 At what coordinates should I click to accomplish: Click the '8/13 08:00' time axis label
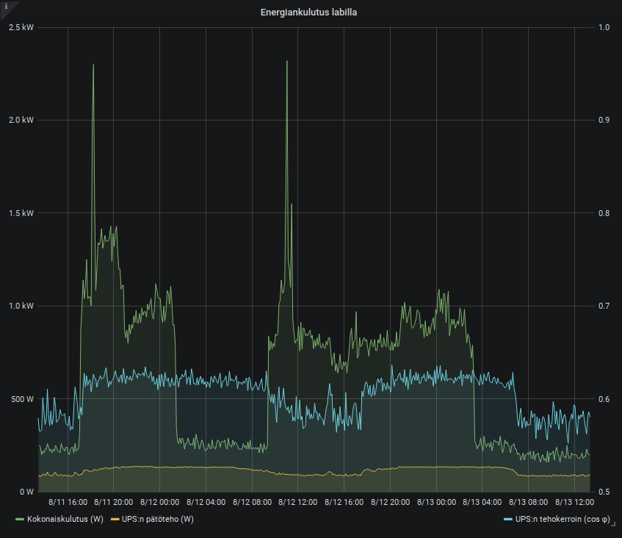pyautogui.click(x=529, y=502)
